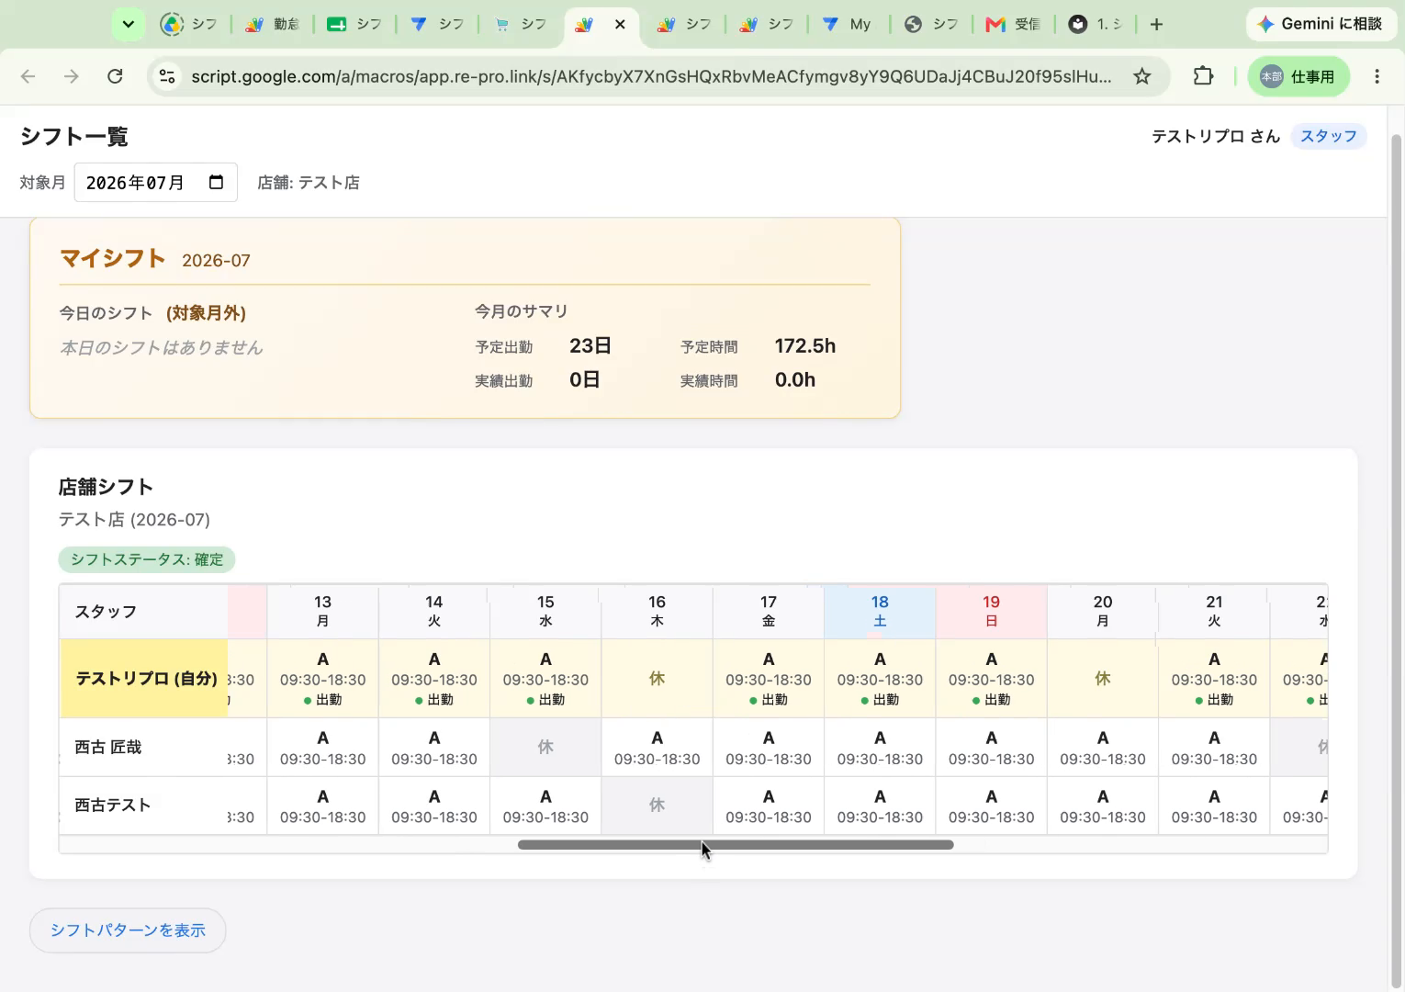Open the extensions puzzle icon
Screen dimensions: 1405x992
pyautogui.click(x=1203, y=76)
